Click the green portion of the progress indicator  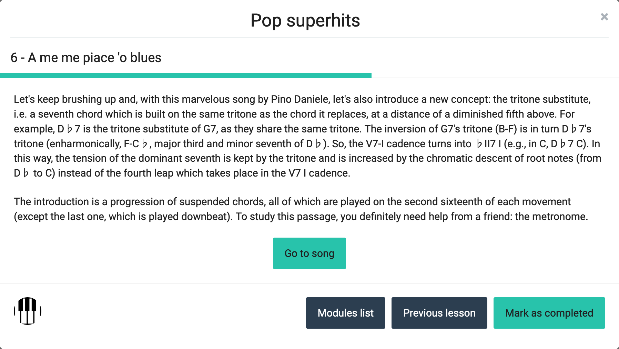[x=186, y=75]
